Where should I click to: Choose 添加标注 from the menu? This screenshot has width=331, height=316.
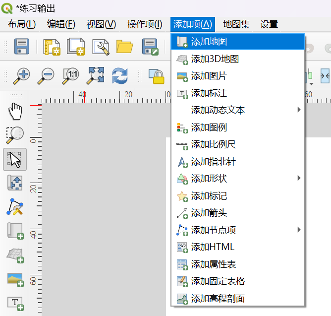238,93
